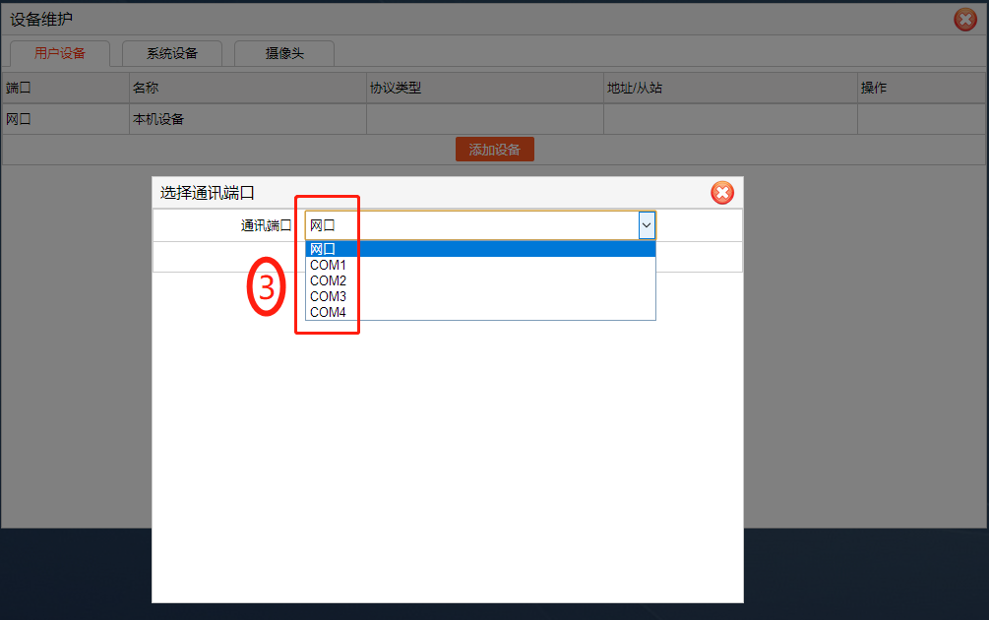Collapse the 通讯端口 dropdown arrow
Screen dimensions: 989x620
647,225
